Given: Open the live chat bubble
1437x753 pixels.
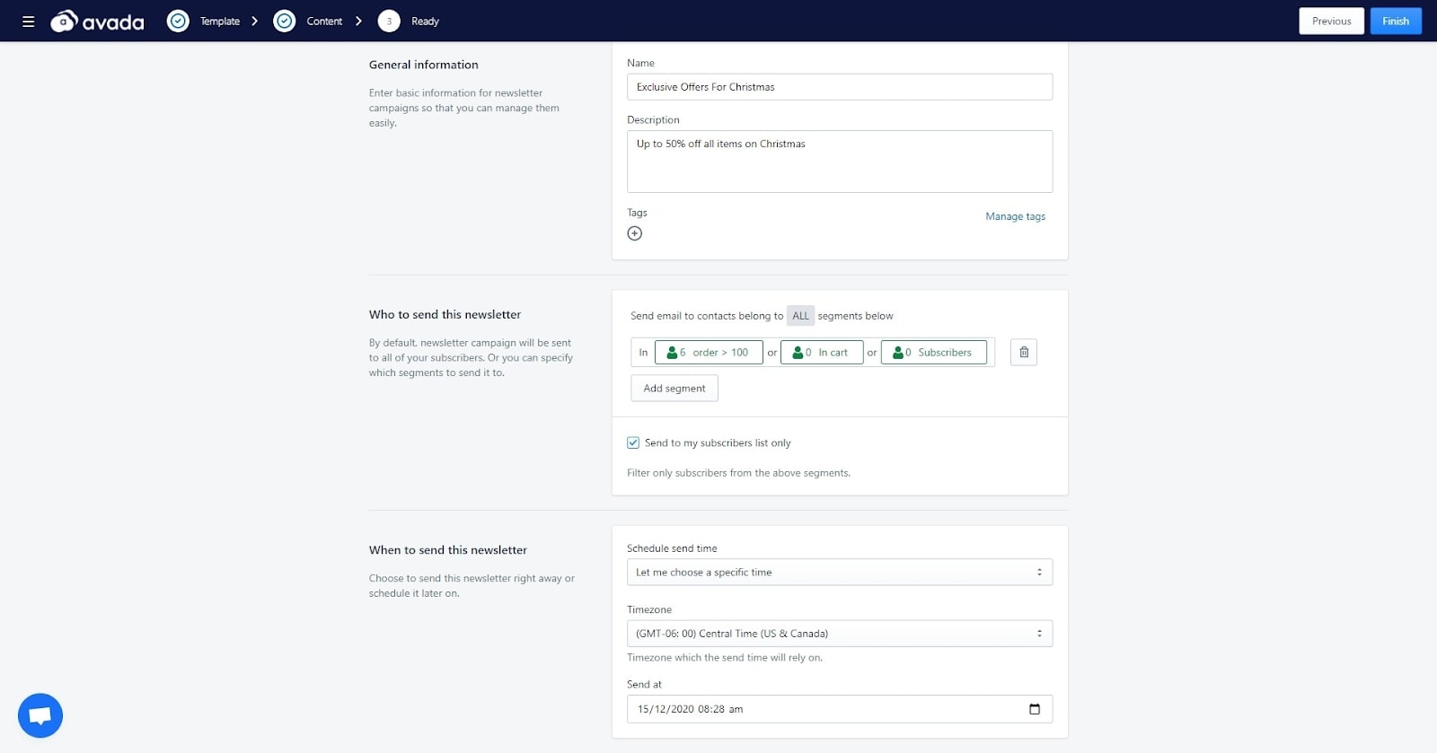Looking at the screenshot, I should (40, 715).
